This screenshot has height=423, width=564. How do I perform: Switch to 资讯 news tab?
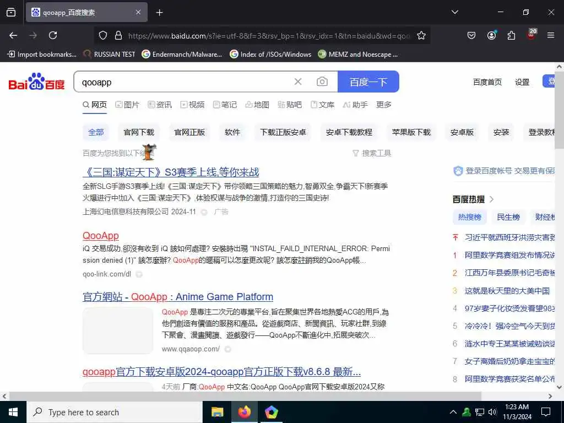pos(160,105)
